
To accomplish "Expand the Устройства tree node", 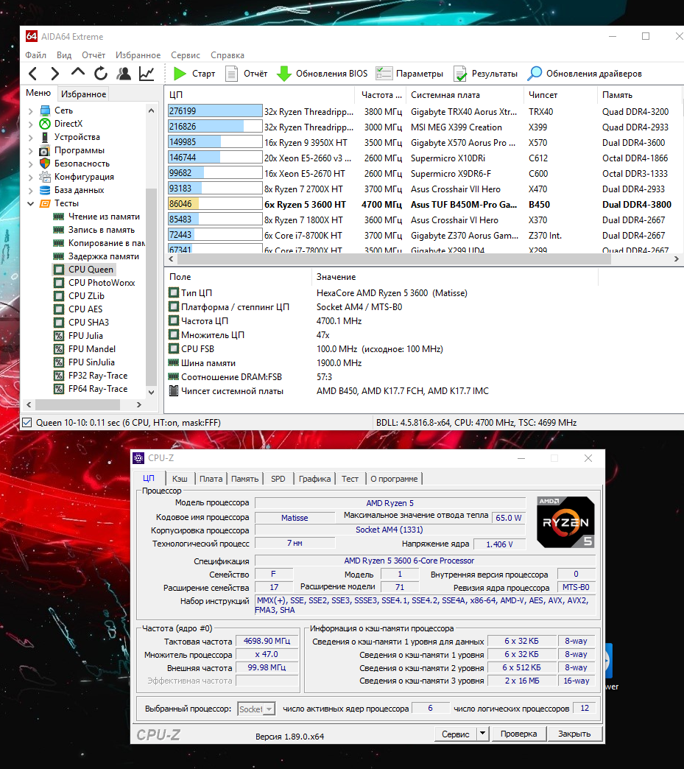I will pyautogui.click(x=30, y=137).
